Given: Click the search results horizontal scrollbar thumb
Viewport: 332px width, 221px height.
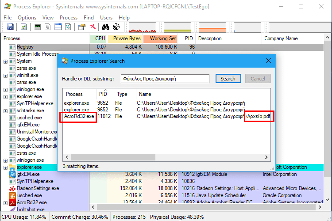Looking at the screenshot, I should [113, 157].
